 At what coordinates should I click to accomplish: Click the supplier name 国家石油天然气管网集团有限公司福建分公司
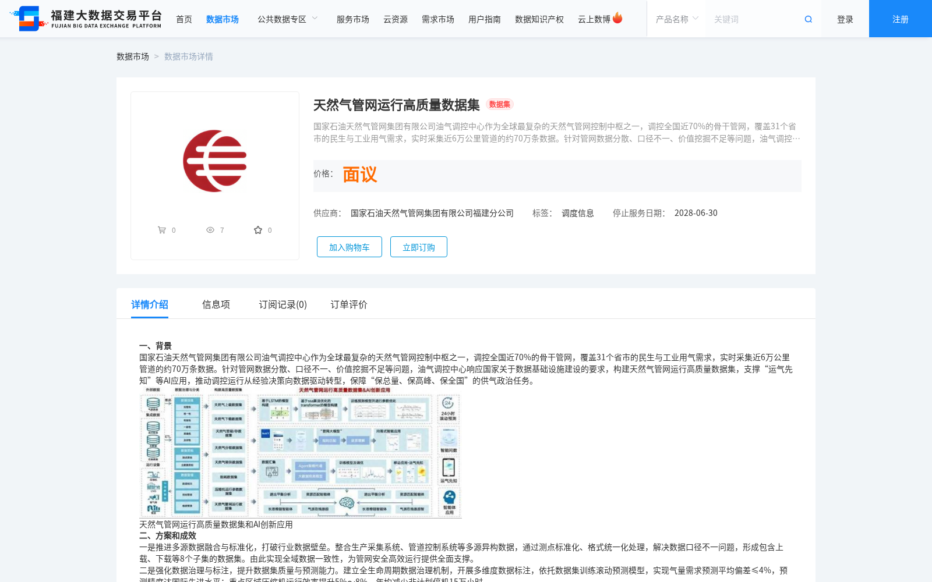click(x=432, y=213)
